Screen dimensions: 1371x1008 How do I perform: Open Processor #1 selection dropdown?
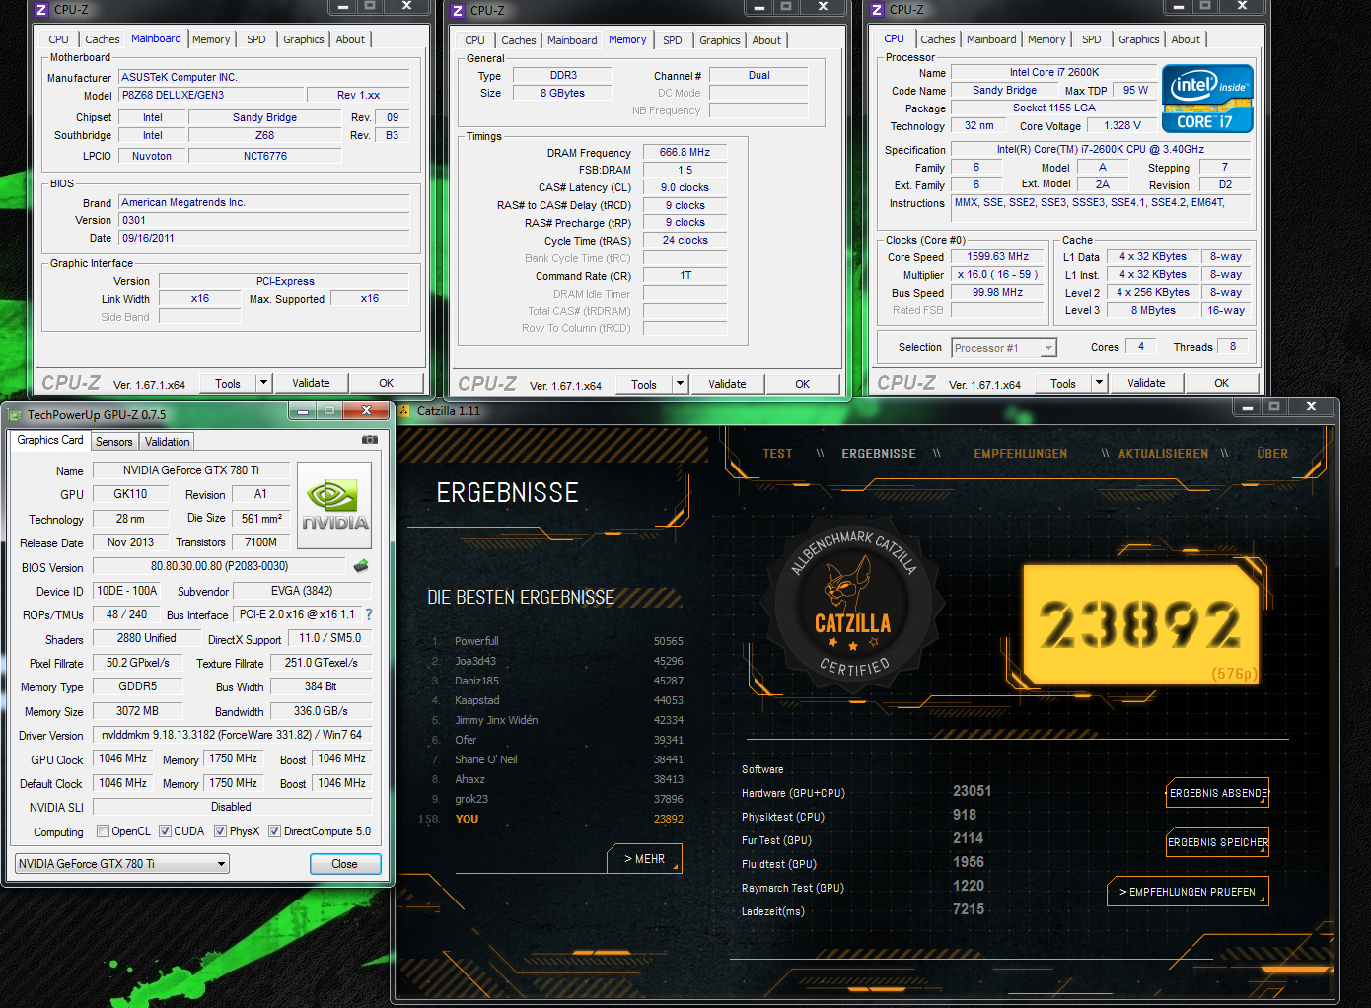point(1004,348)
